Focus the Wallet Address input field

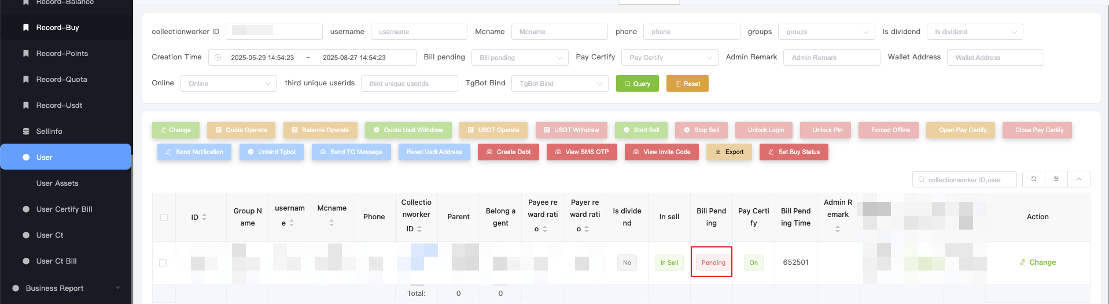pyautogui.click(x=995, y=58)
